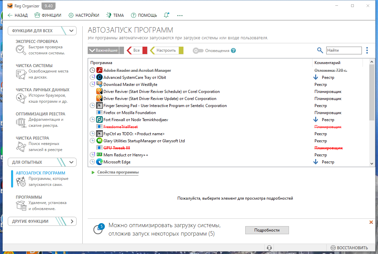Click the Mem Reduct icon
The width and height of the screenshot is (378, 254).
[x=99, y=155]
